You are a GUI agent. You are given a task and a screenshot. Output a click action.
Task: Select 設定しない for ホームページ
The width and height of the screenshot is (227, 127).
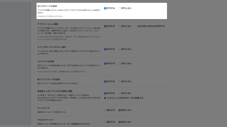pos(120,110)
